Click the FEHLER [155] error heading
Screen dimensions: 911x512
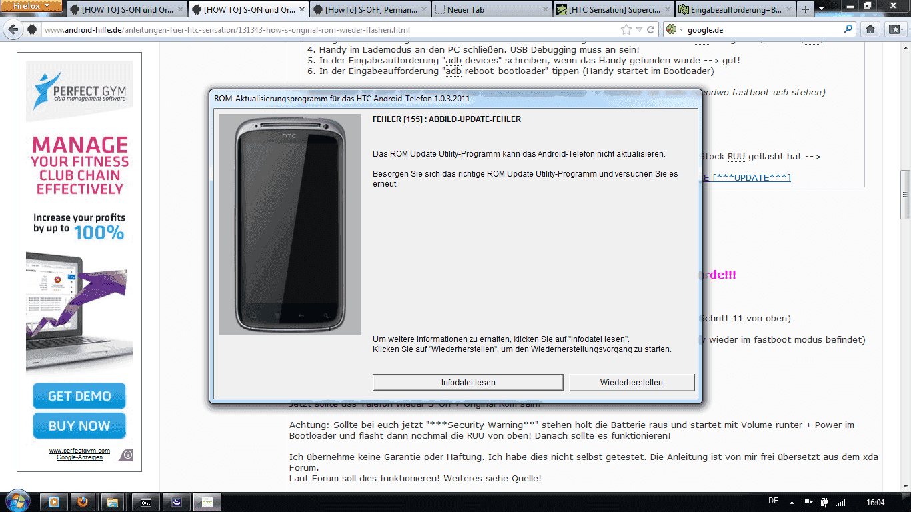pyautogui.click(x=447, y=119)
